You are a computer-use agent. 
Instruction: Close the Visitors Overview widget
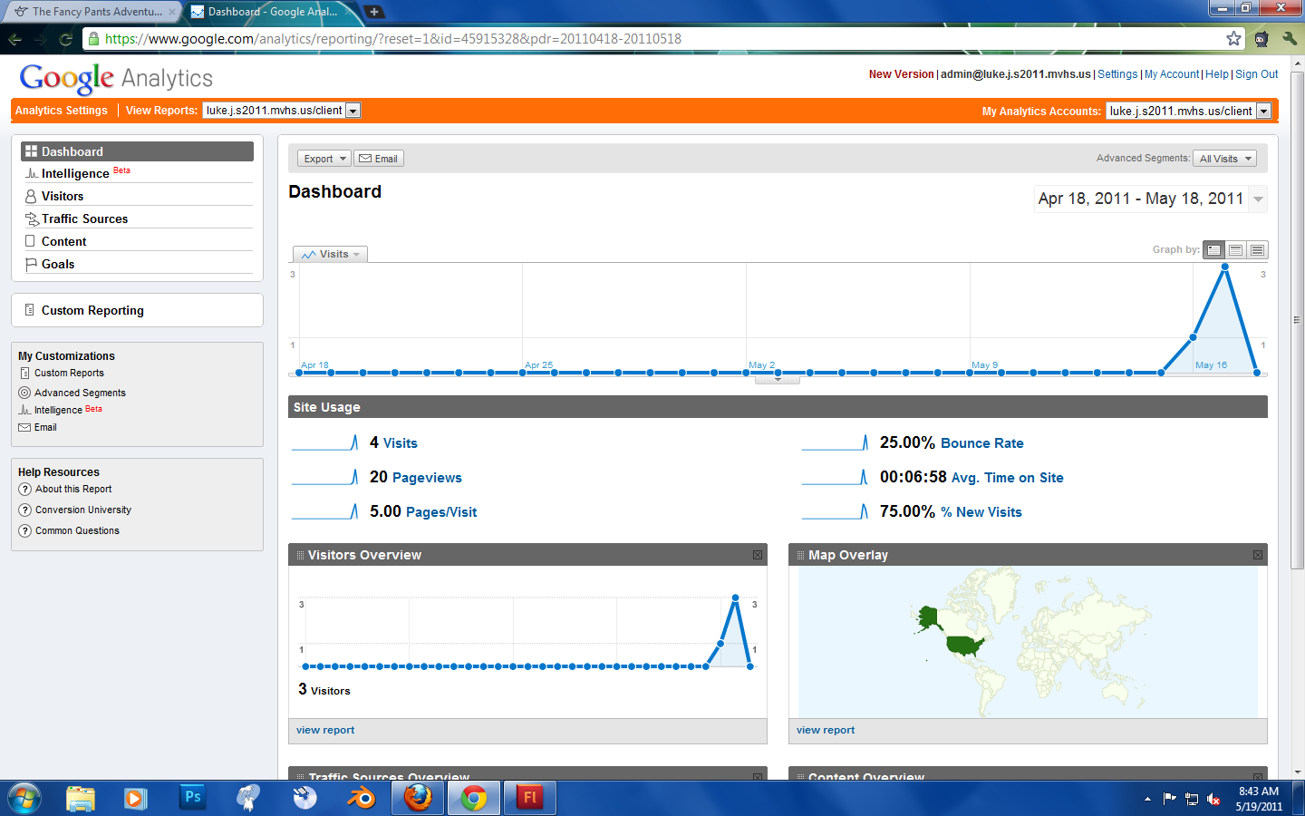758,555
